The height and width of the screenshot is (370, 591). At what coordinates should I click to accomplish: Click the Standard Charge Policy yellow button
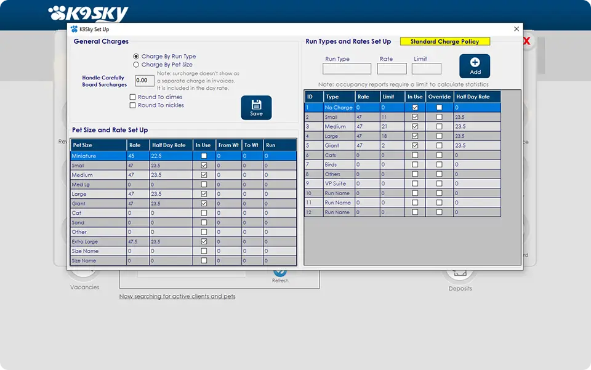coord(444,41)
